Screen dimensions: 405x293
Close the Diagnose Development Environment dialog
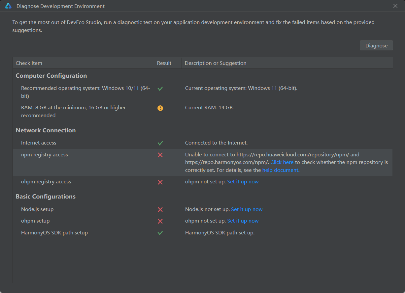(x=395, y=6)
